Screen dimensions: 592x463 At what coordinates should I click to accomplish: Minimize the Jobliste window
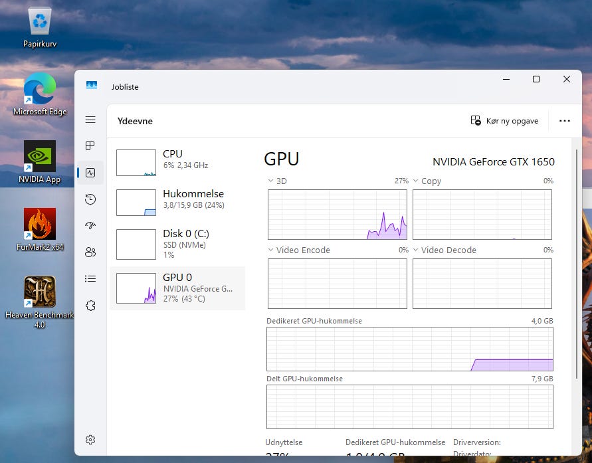tap(506, 79)
